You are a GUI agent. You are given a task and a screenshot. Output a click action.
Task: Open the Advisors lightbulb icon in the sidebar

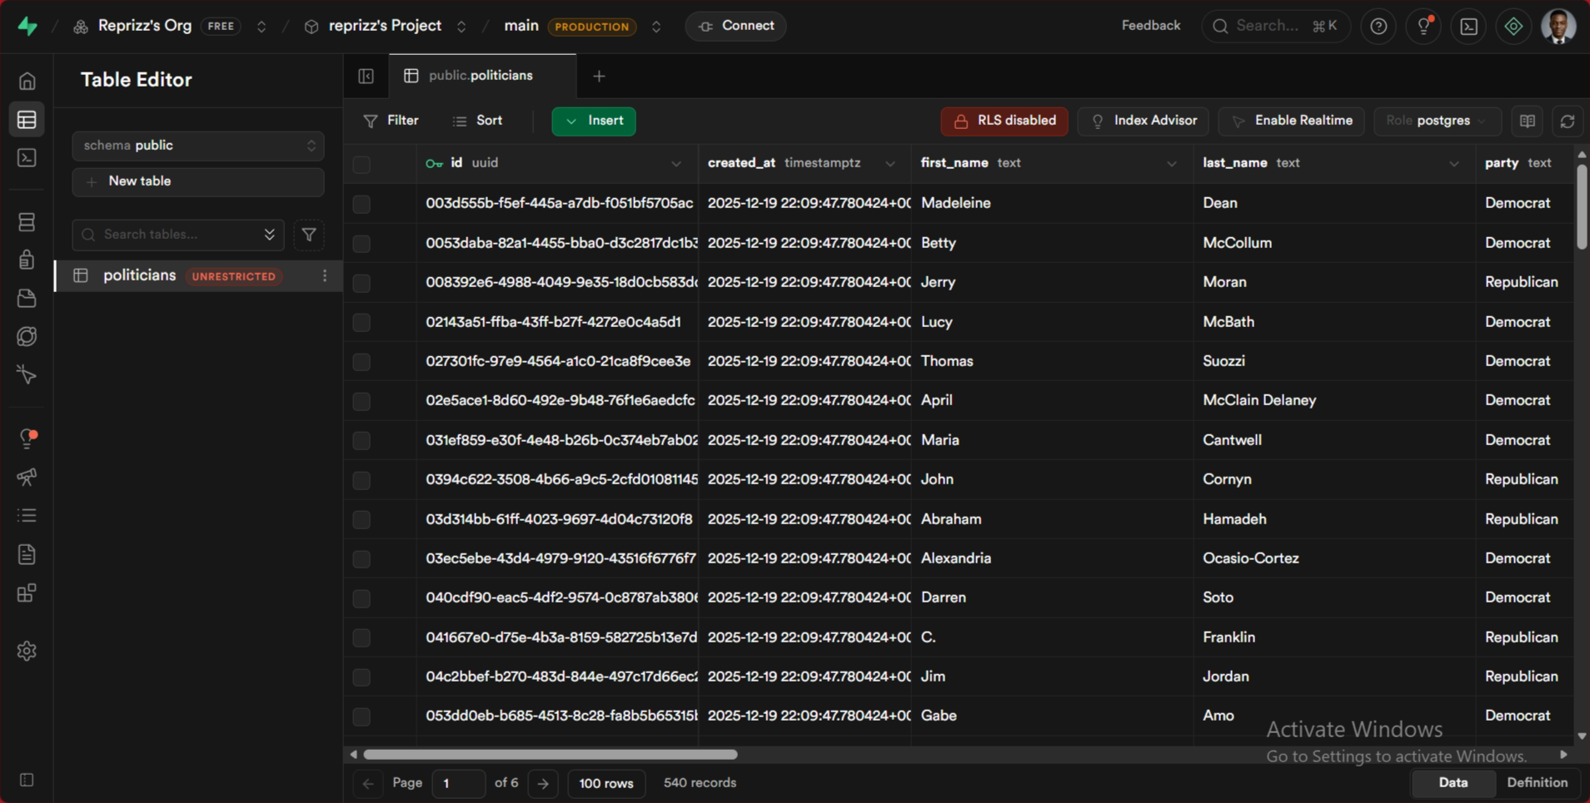pyautogui.click(x=27, y=439)
